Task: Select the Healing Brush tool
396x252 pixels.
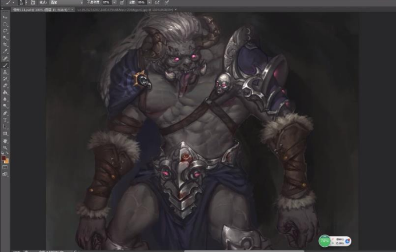Action: (x=5, y=59)
